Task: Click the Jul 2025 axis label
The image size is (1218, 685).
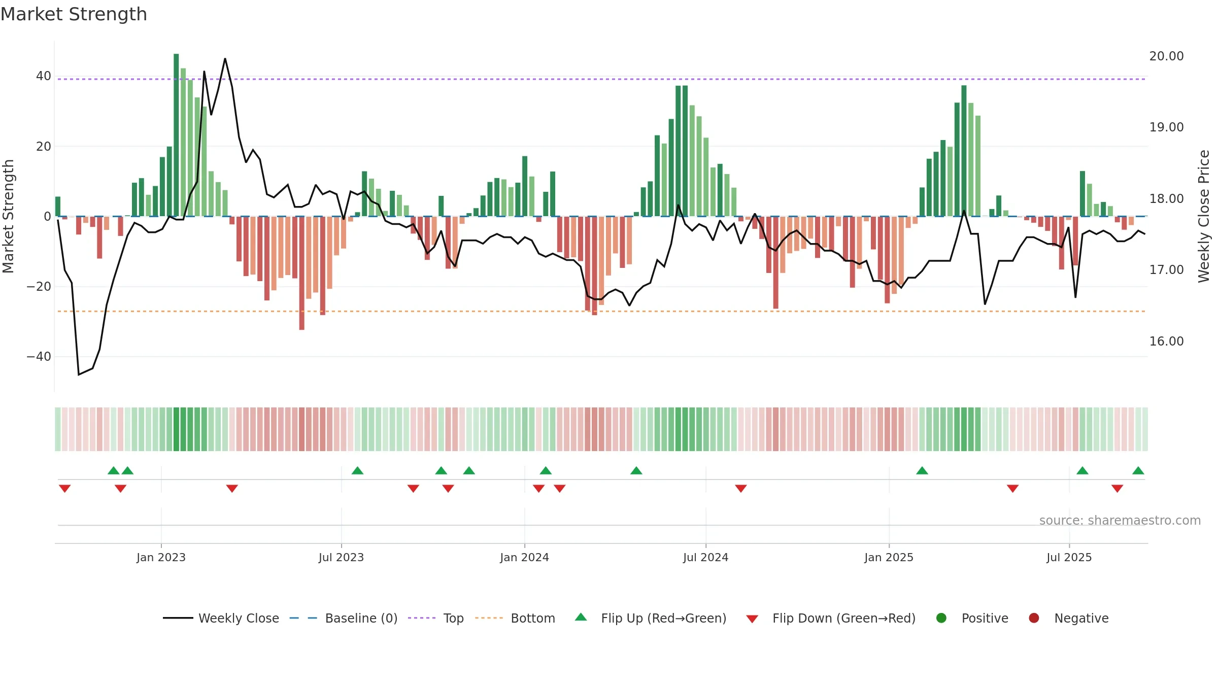Action: click(x=1069, y=558)
